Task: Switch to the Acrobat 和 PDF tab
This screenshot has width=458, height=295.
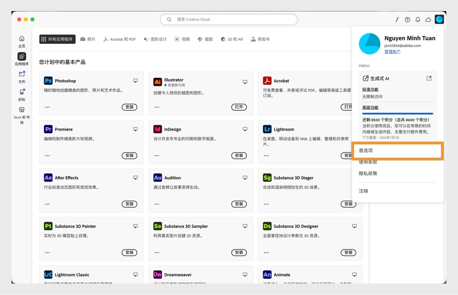Action: 120,39
